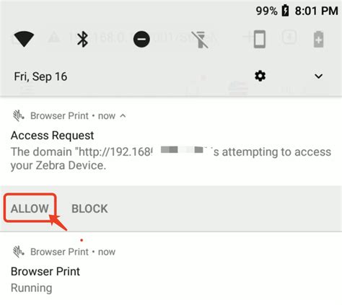
Task: Tap Zebra icon on Access Request notification
Action: 18,116
